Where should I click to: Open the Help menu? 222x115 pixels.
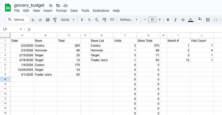point(116,10)
